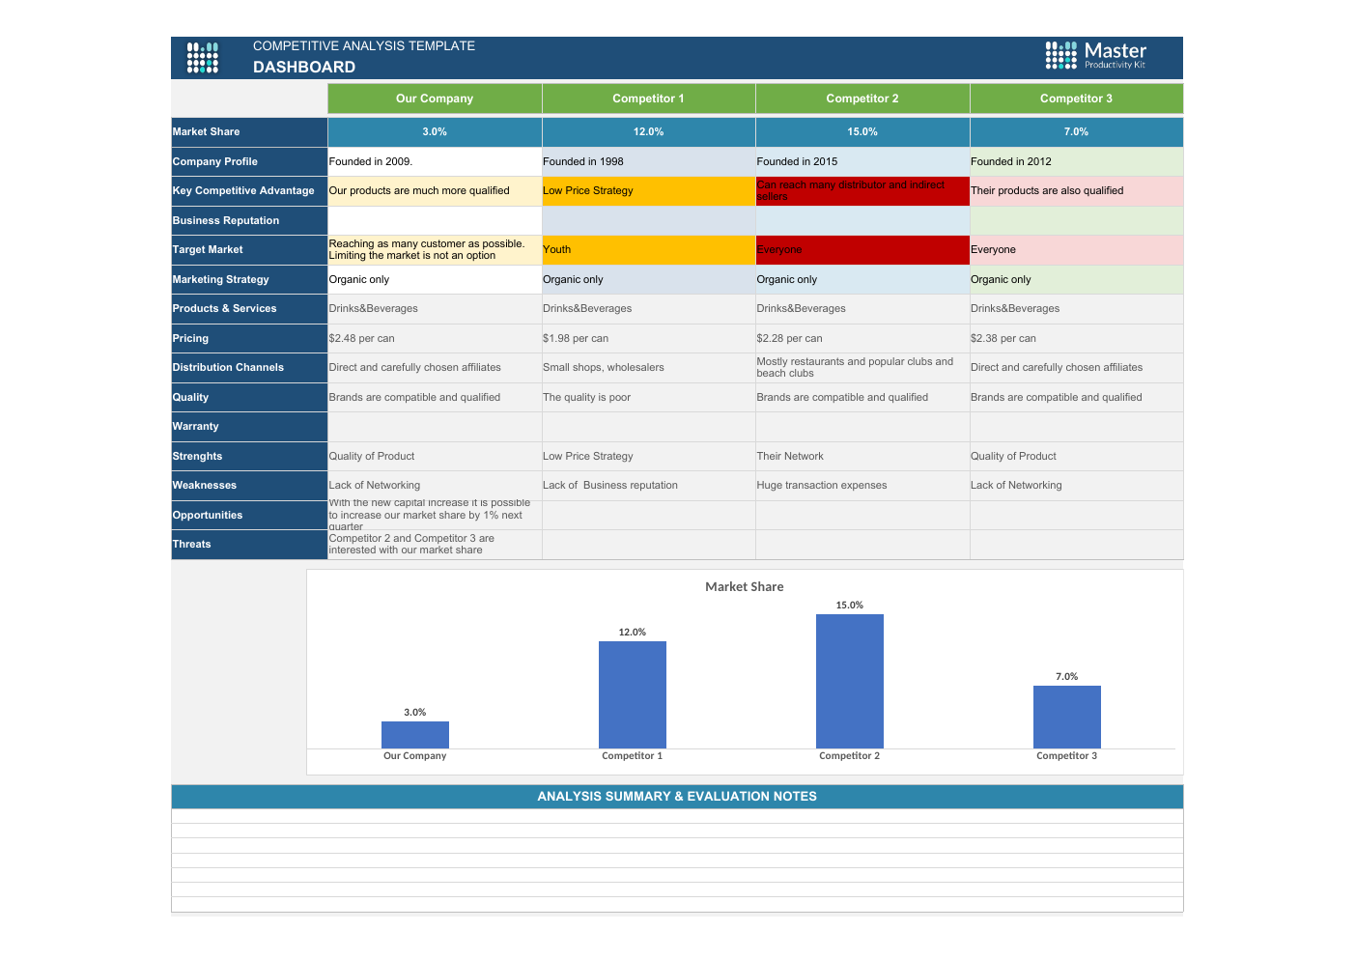Viewport: 1356px width, 959px height.
Task: Select the 12.0% market share cell
Action: click(x=649, y=132)
